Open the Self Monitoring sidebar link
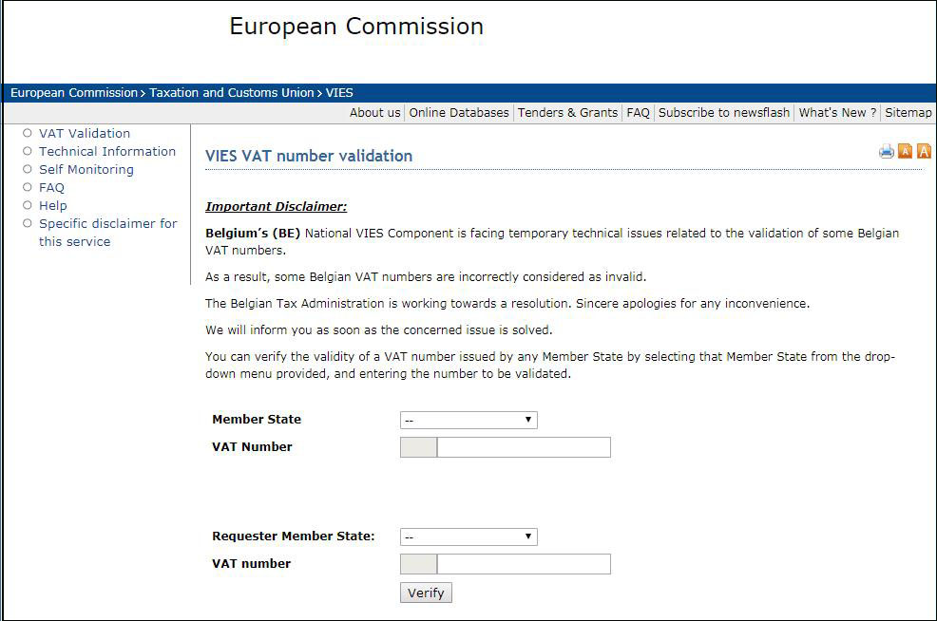 (x=86, y=170)
